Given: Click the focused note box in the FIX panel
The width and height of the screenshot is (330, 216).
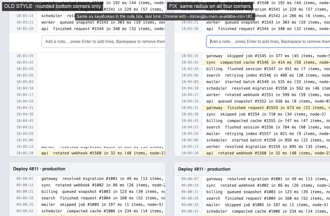Looking at the screenshot, I should pos(268,42).
